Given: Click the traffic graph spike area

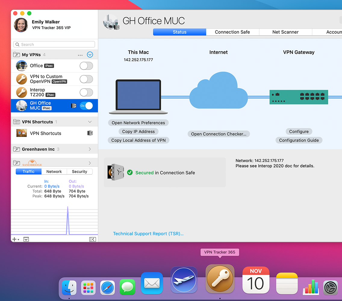Looking at the screenshot, I should (x=68, y=220).
